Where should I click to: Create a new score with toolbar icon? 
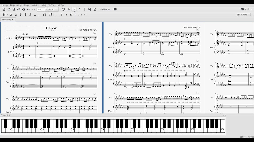click(4, 9)
